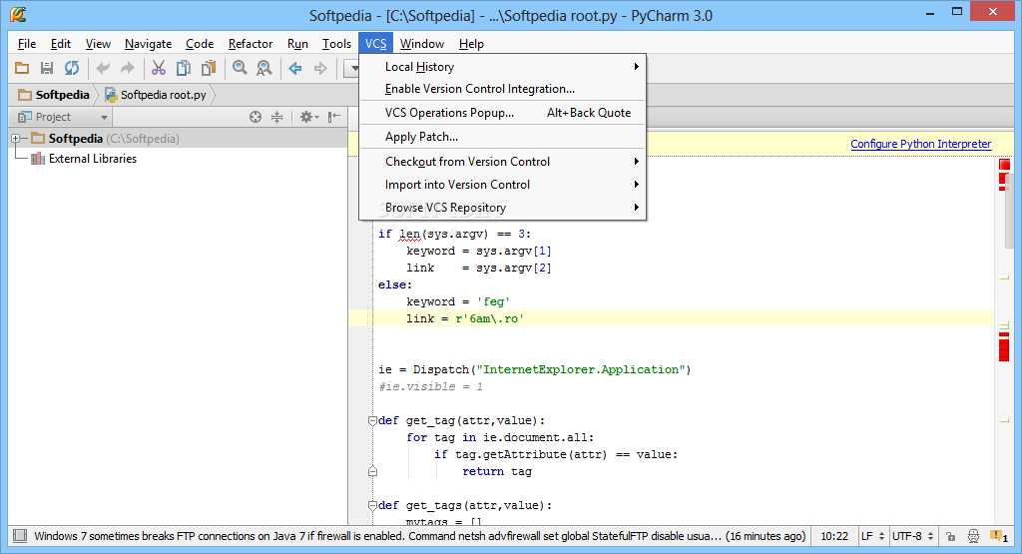
Task: Open the Local History submenu
Action: (502, 67)
